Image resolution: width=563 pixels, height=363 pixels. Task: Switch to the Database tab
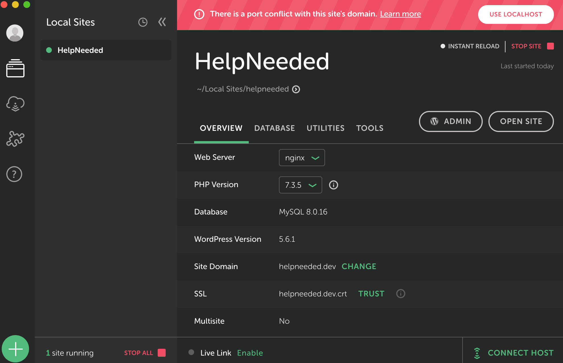[x=274, y=128]
